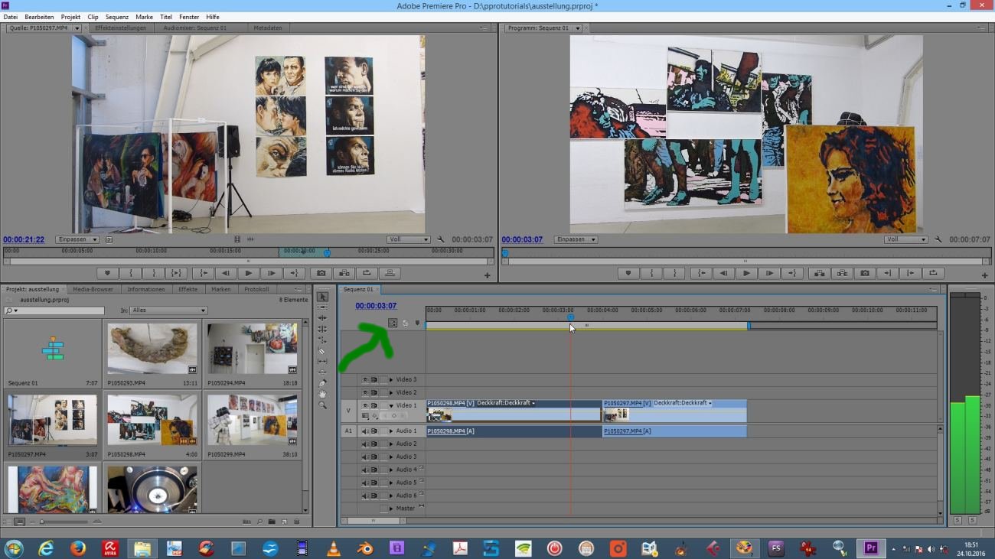Click the Lift button in Program monitor

pyautogui.click(x=818, y=273)
